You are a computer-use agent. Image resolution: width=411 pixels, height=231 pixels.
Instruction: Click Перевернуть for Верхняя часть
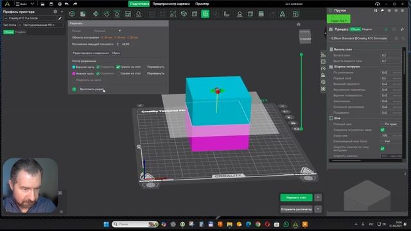point(155,67)
